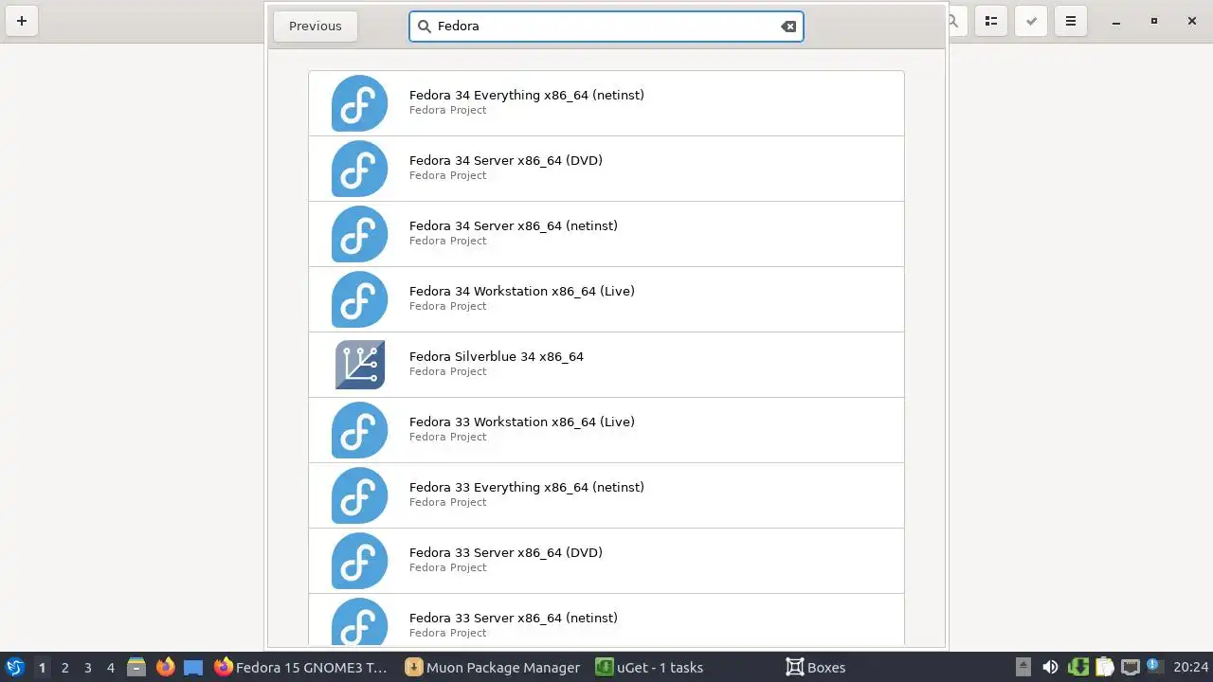This screenshot has height=682, width=1213.
Task: Select Fedora Silverblue 34 x86_64
Action: click(x=606, y=365)
